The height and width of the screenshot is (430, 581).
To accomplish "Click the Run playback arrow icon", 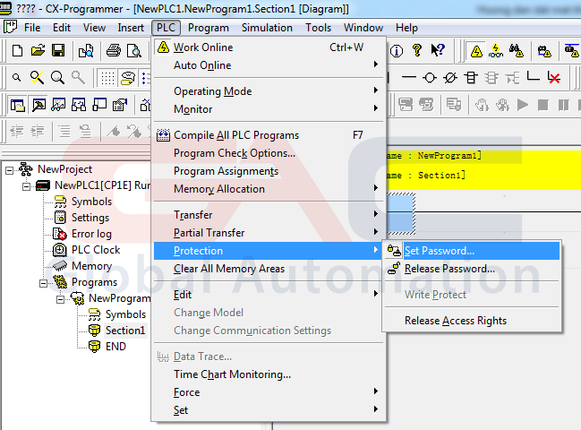I will [523, 105].
